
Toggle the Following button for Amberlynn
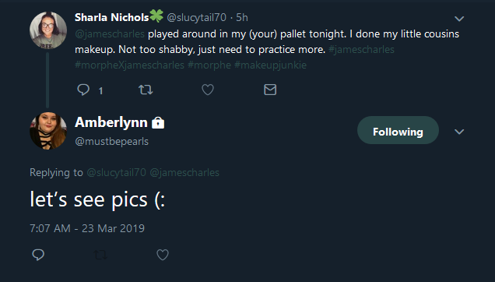(x=398, y=130)
